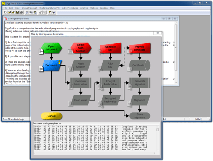Click the keys icon beside Generate key
Image resolution: width=213 pixels, height=161 pixels.
click(100, 52)
